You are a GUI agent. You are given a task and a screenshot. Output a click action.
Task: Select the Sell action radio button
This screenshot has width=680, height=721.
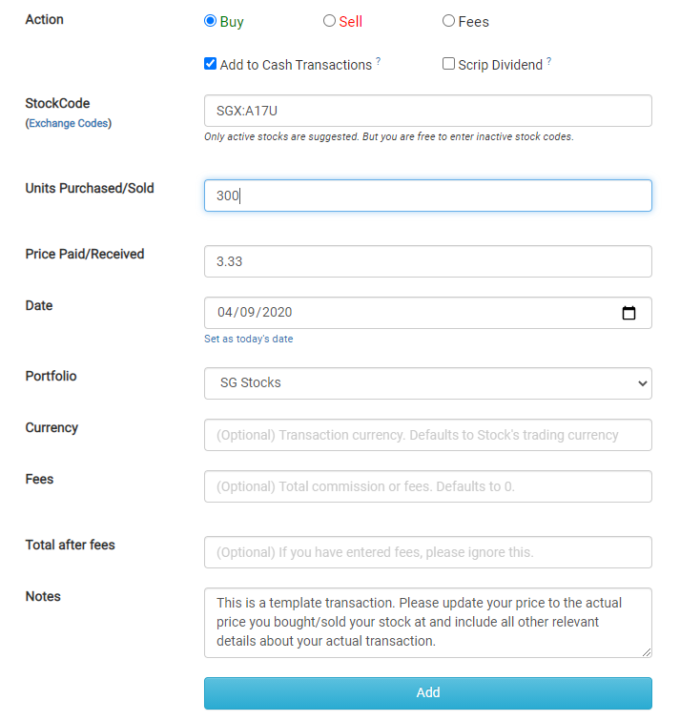pyautogui.click(x=329, y=21)
